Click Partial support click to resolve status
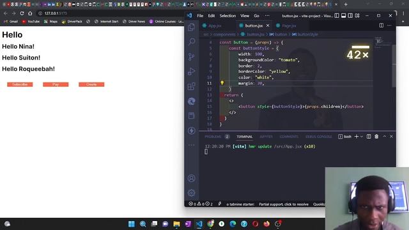The width and height of the screenshot is (409, 230). (284, 204)
